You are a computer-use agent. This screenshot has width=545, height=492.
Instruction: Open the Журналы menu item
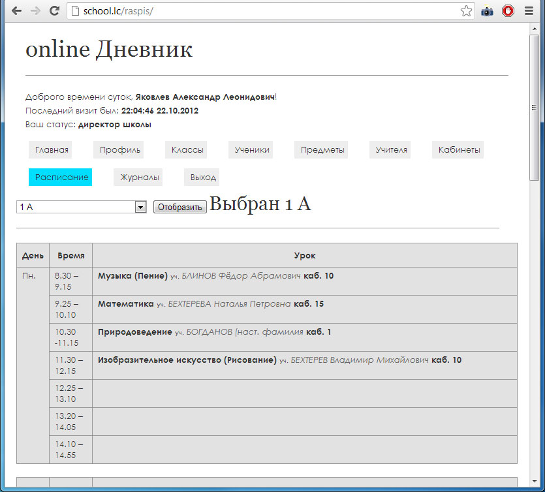(x=138, y=177)
